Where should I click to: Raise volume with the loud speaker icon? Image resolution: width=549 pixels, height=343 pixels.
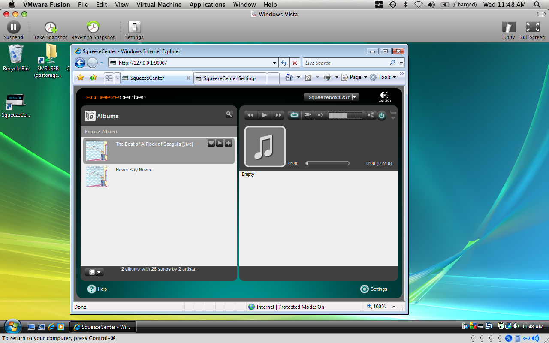tap(370, 115)
